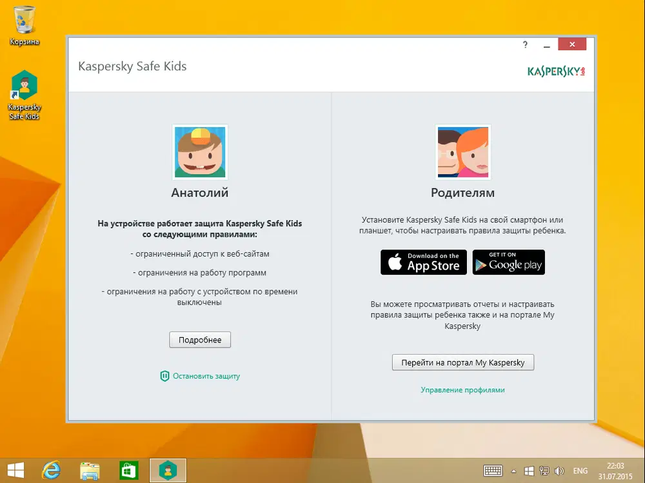The height and width of the screenshot is (483, 645).
Task: Open the touch keyboard tray icon
Action: coord(492,471)
